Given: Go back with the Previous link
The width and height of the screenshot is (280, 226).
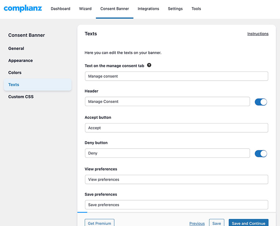Looking at the screenshot, I should [x=197, y=223].
